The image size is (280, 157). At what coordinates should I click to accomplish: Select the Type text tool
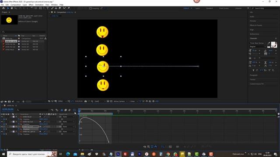coord(48,8)
